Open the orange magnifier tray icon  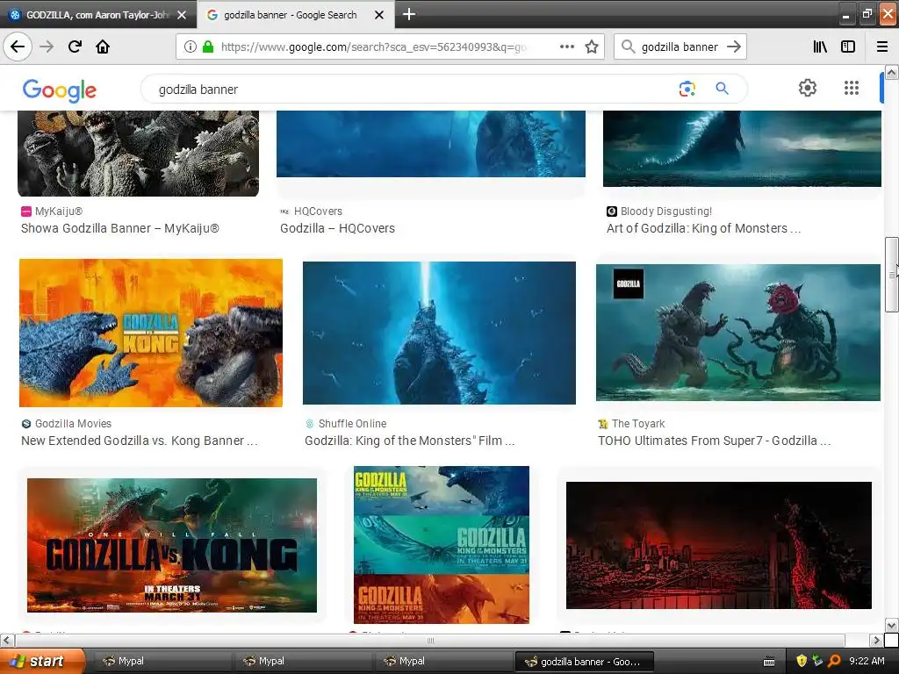(x=834, y=662)
